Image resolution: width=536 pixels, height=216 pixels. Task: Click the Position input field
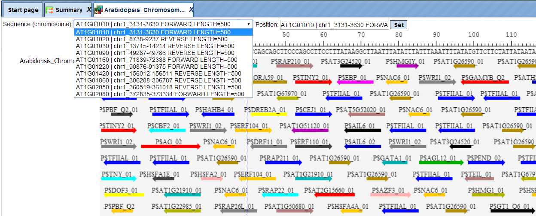[x=335, y=25]
